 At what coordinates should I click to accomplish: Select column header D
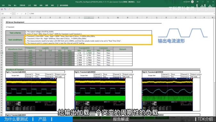(x=30, y=18)
